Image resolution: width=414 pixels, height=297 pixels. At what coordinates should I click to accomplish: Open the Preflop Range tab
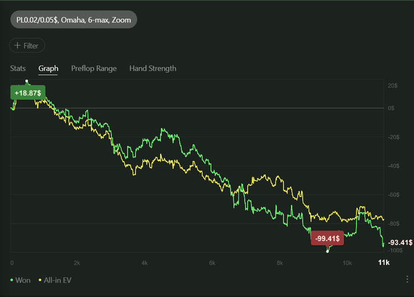(94, 69)
